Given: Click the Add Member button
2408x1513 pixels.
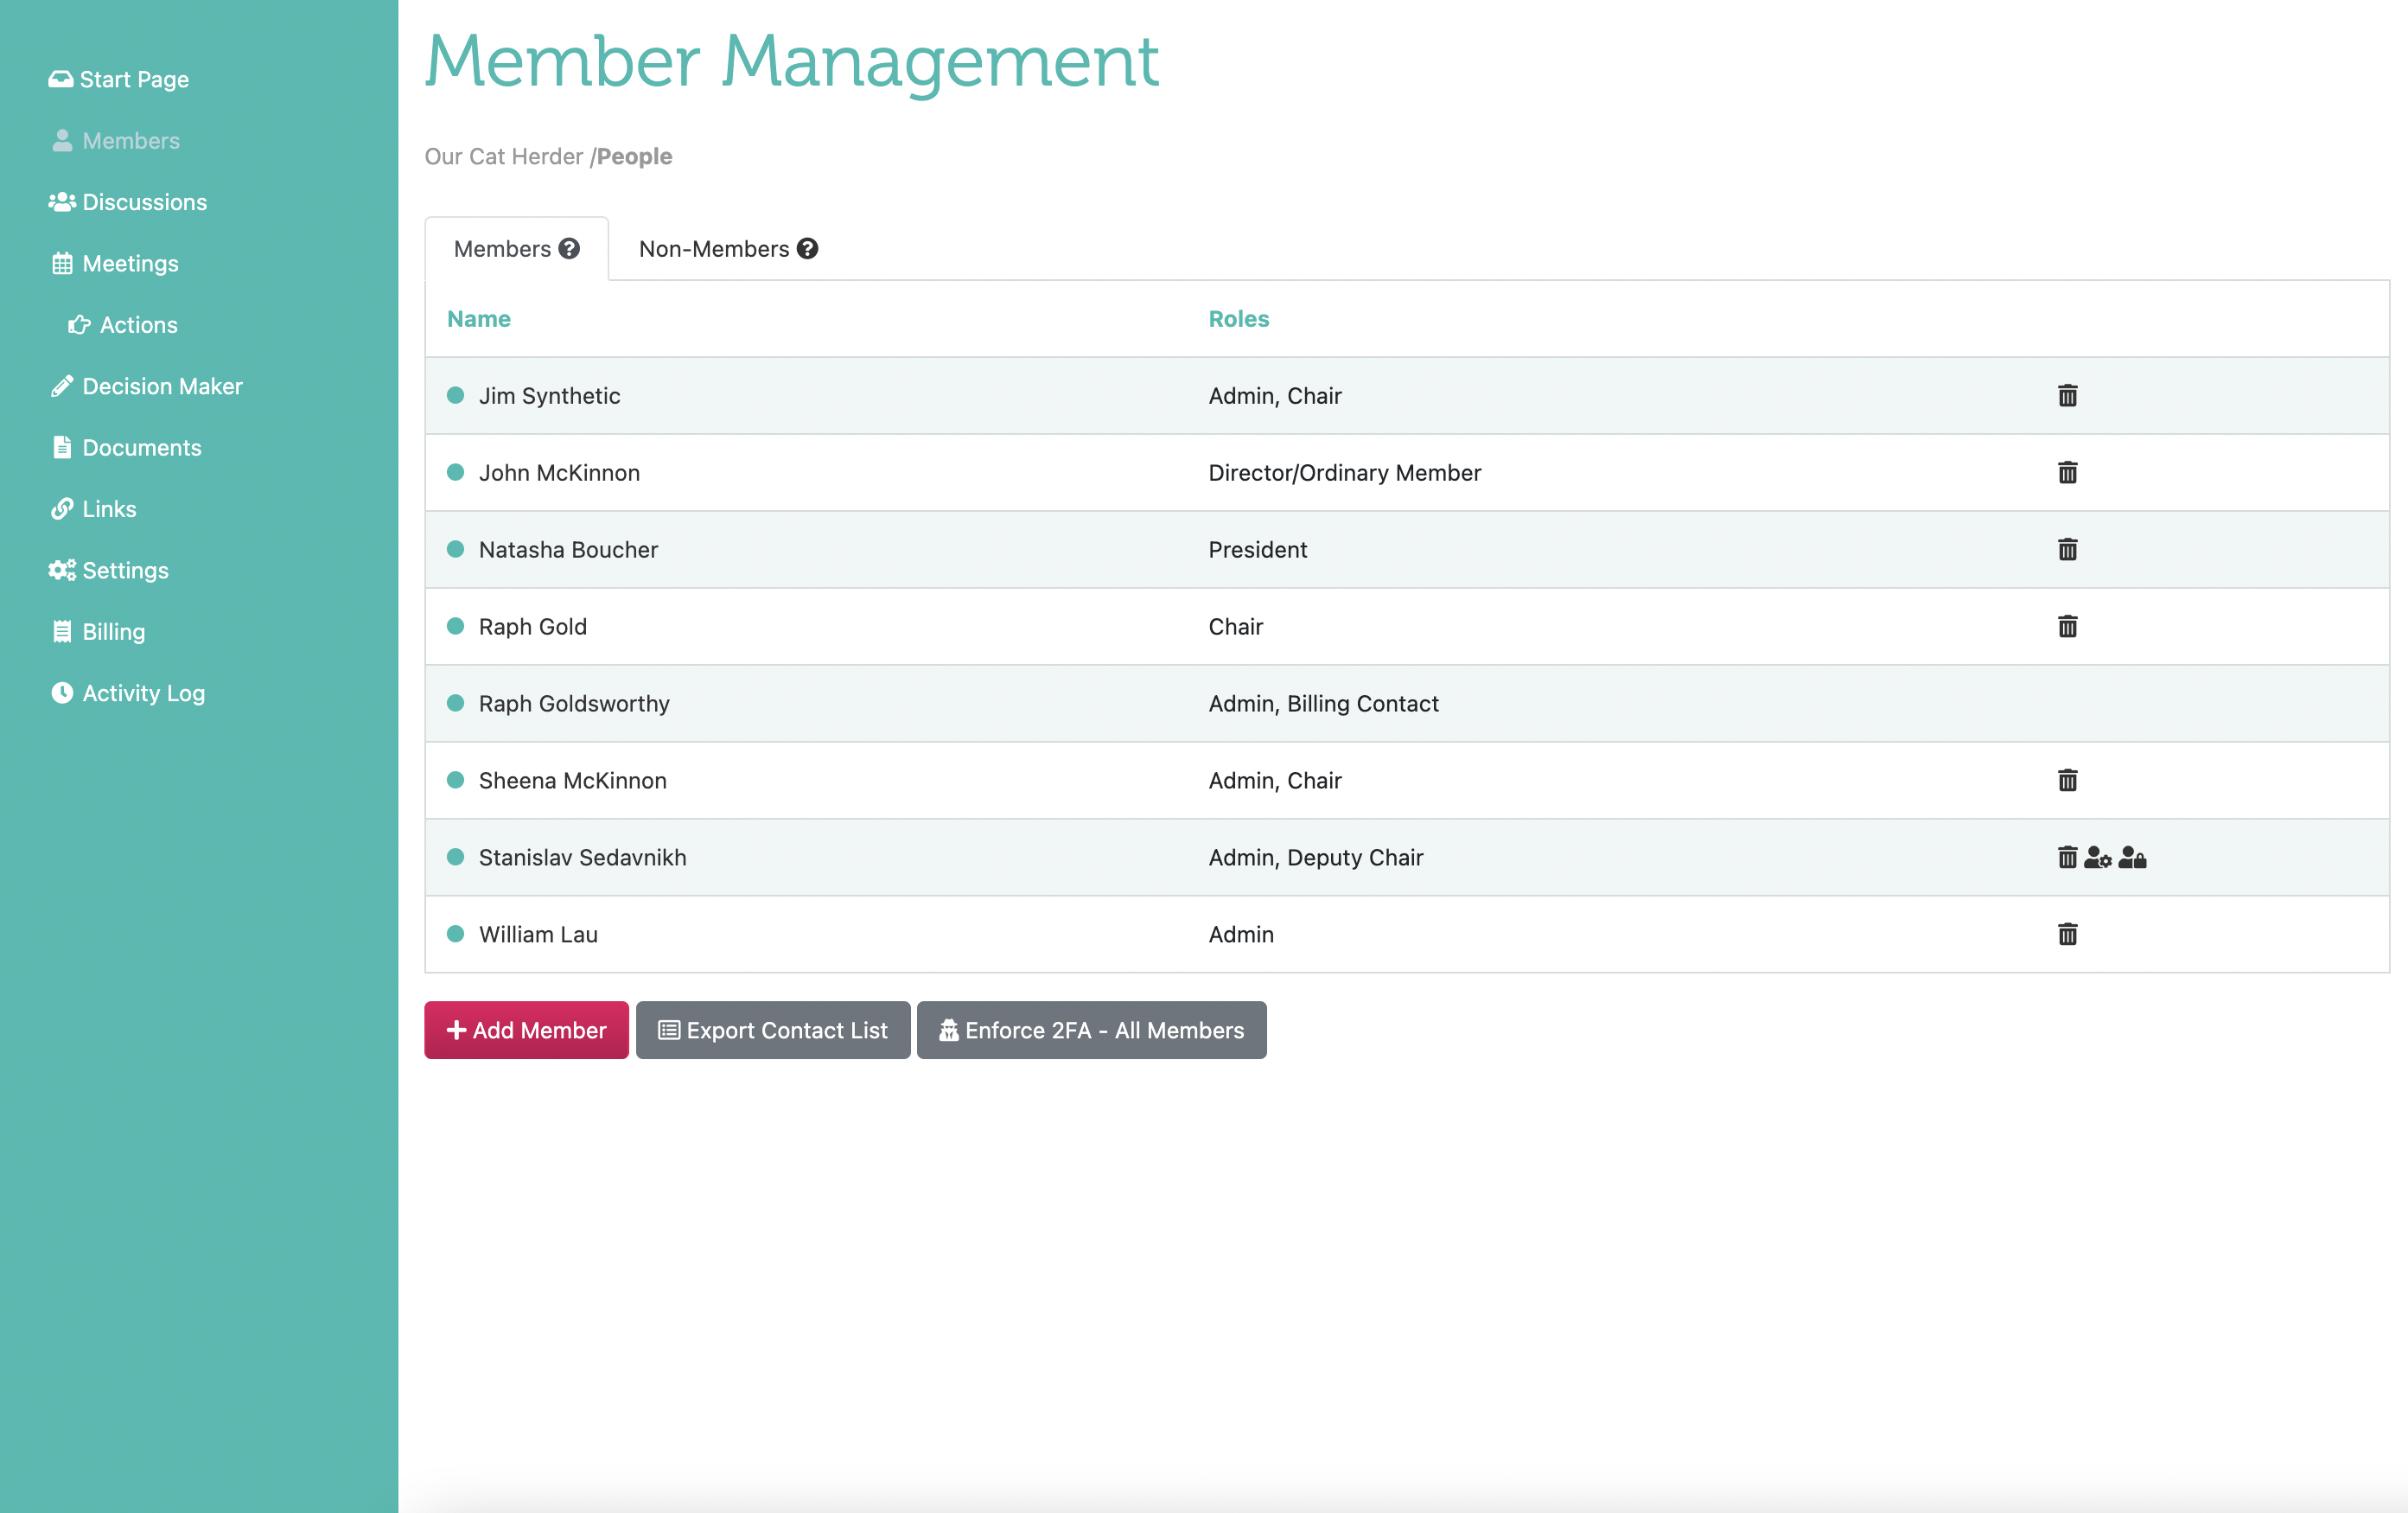Looking at the screenshot, I should (526, 1030).
